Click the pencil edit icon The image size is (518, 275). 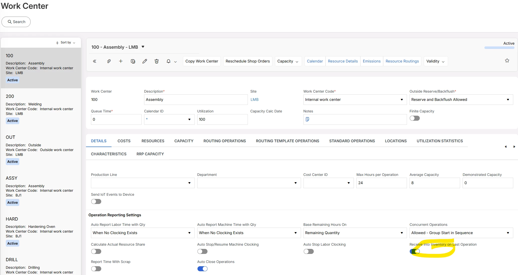(145, 61)
